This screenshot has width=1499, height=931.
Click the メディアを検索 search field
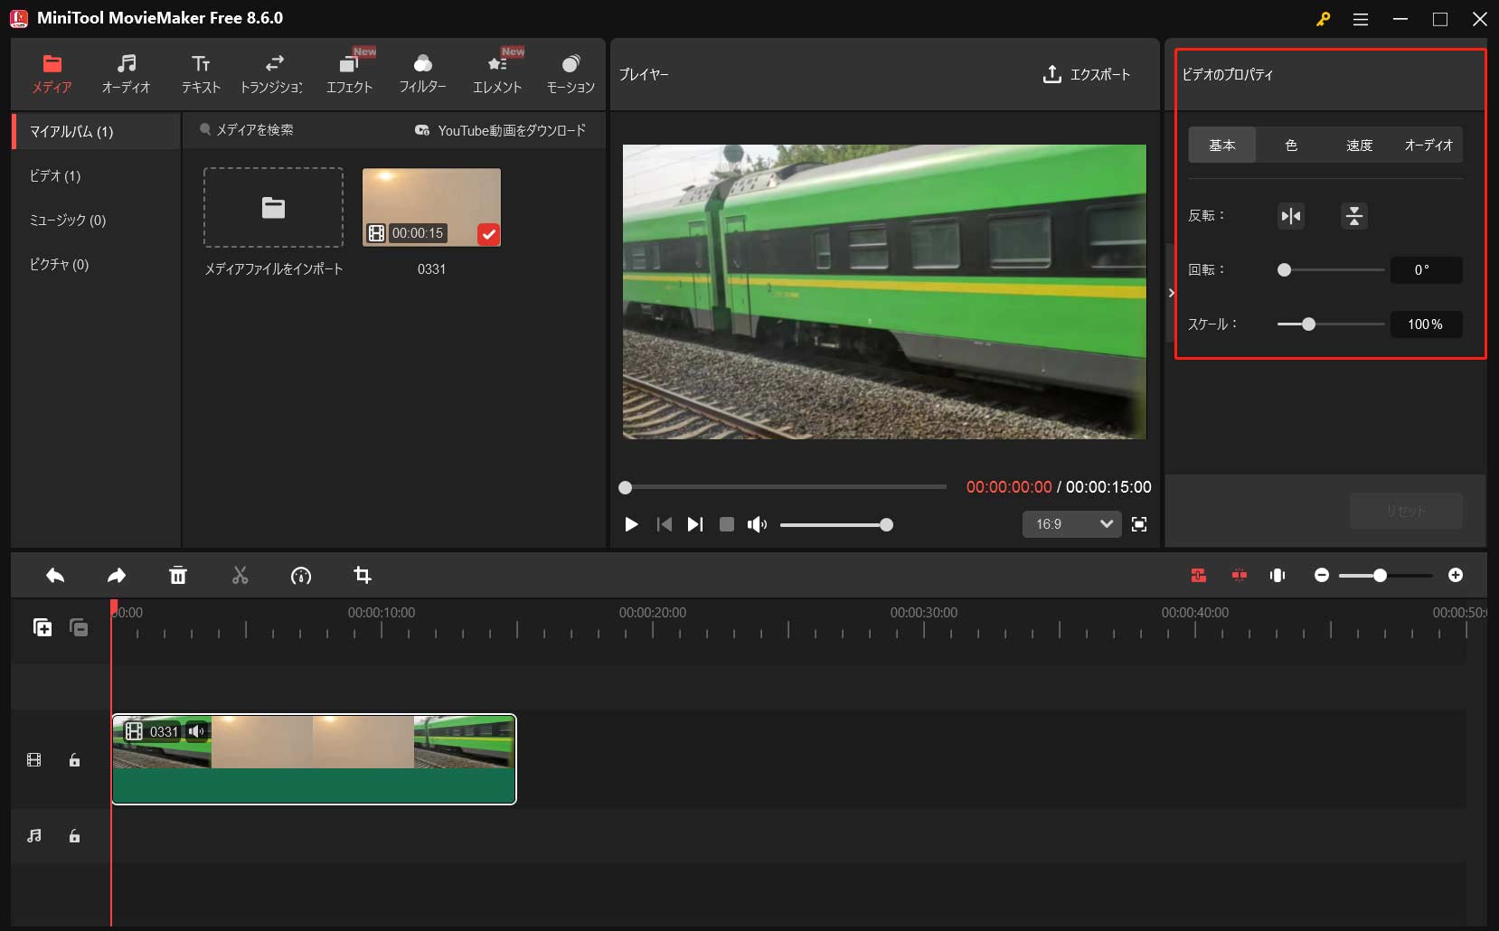coord(255,130)
